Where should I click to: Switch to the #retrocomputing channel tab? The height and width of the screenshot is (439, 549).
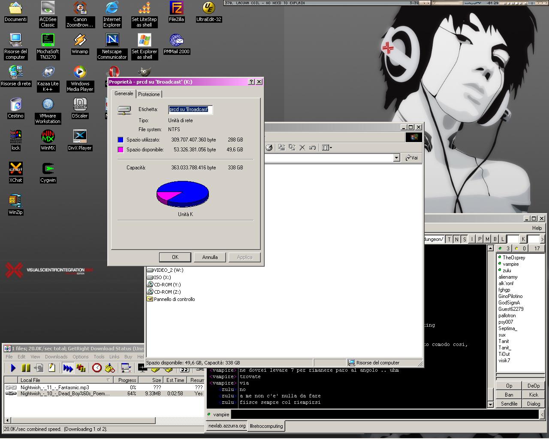[x=266, y=426]
